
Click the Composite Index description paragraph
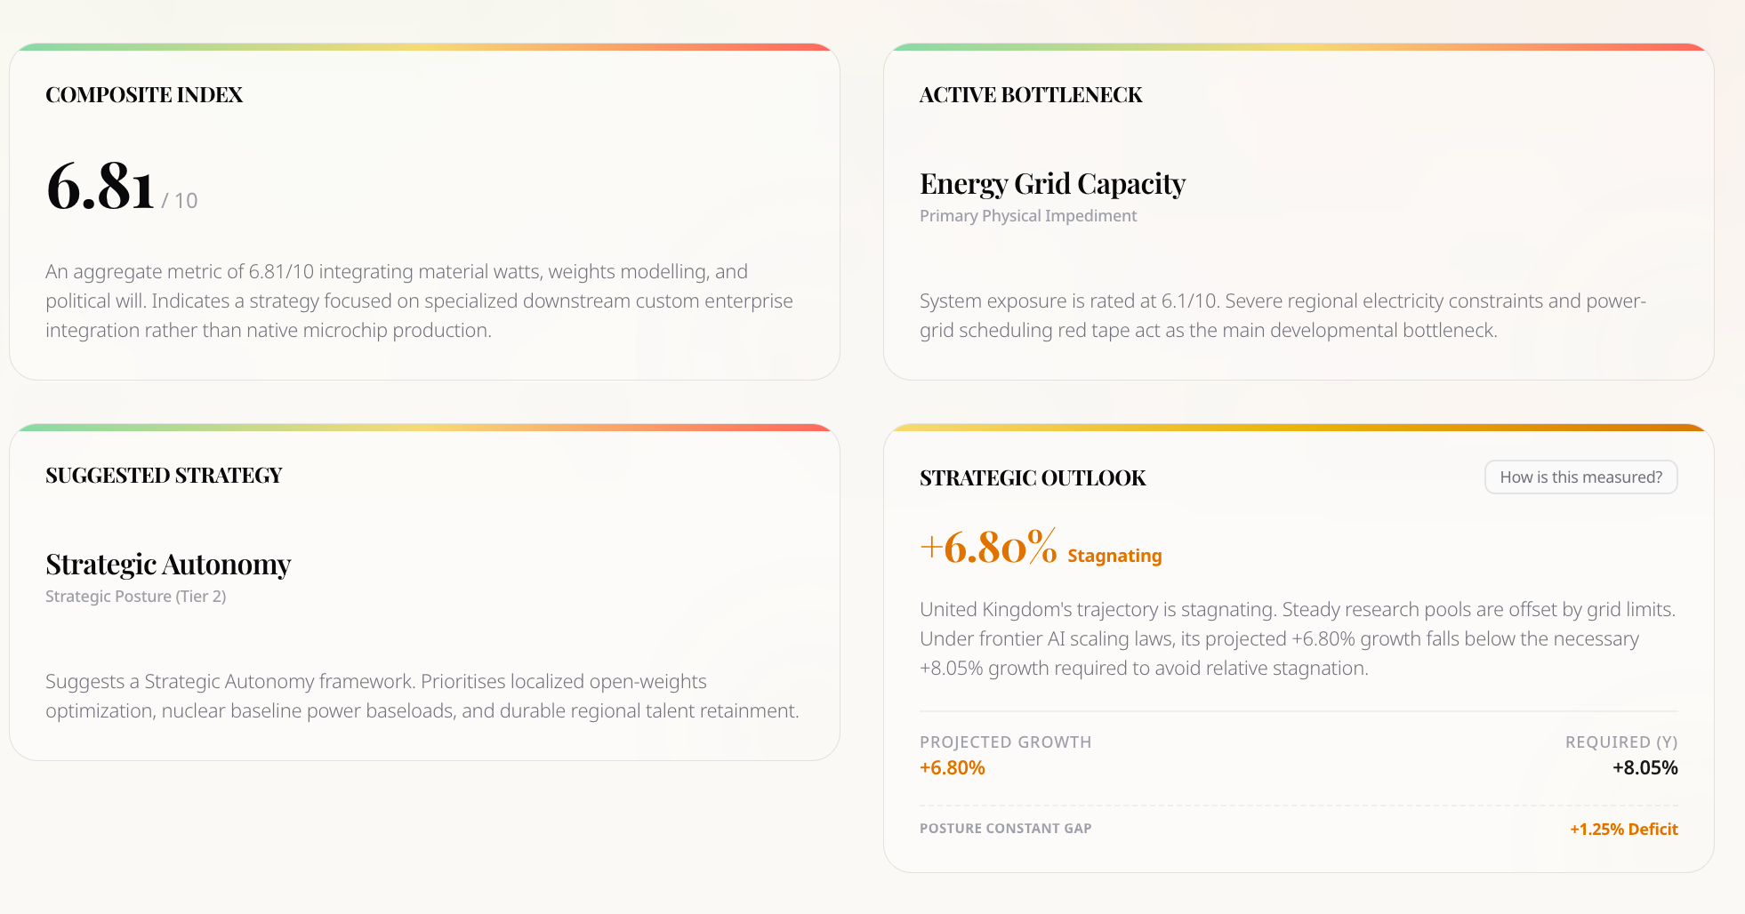419,301
